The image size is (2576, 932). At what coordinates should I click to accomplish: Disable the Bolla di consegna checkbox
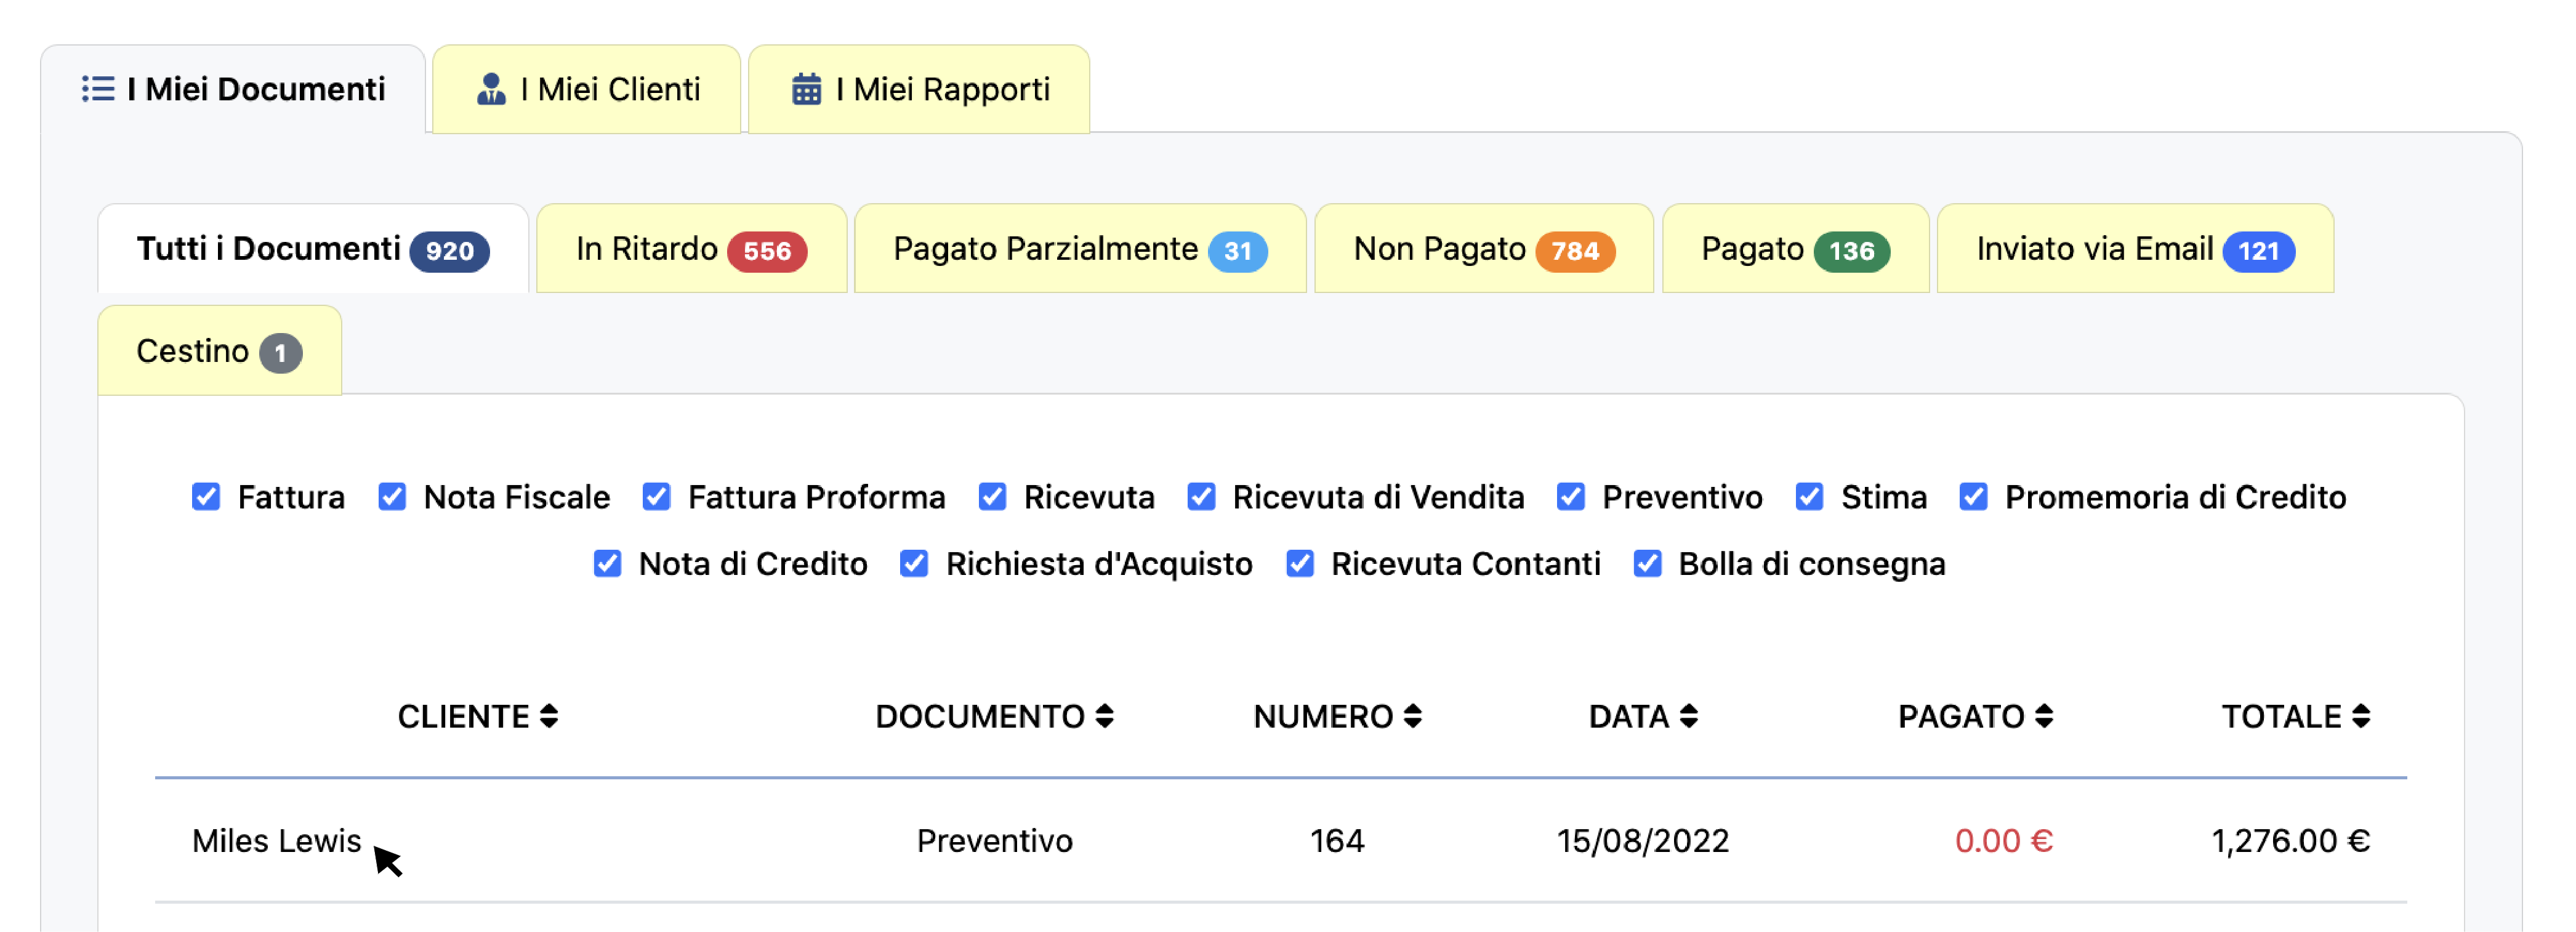point(1647,564)
